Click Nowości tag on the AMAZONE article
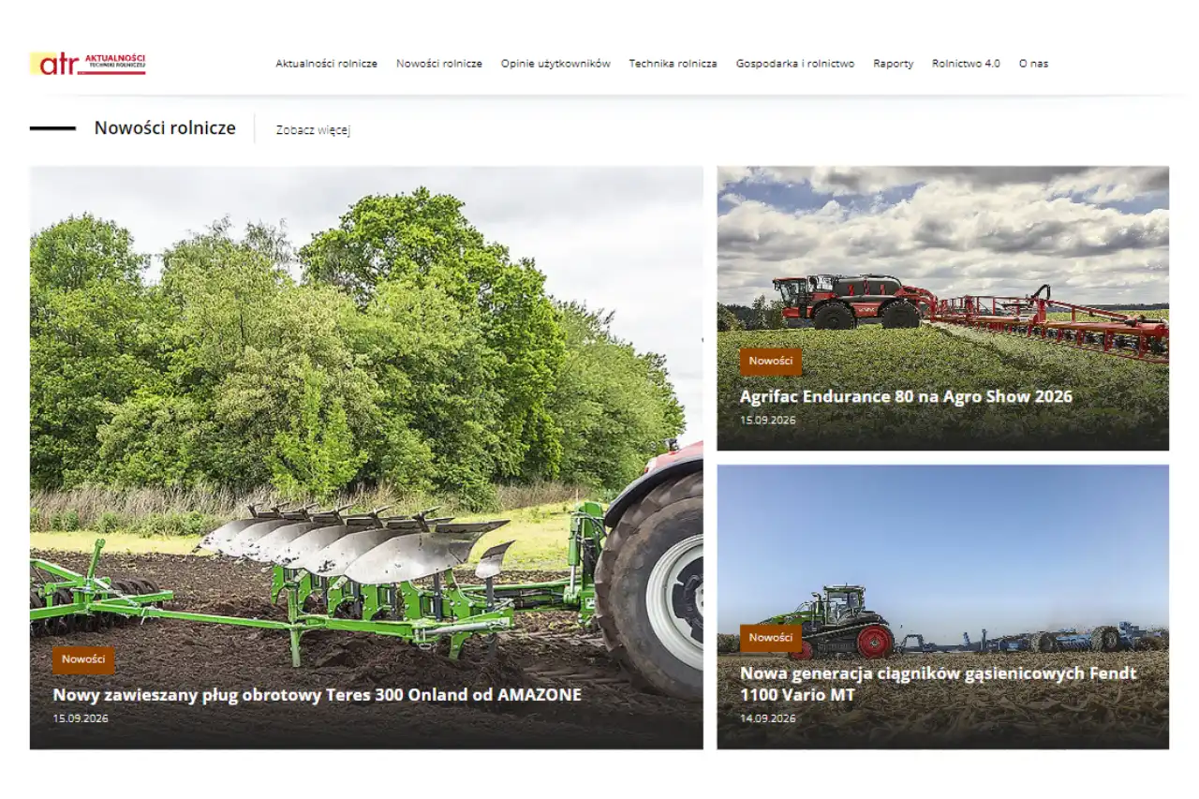The width and height of the screenshot is (1199, 799). coord(83,659)
